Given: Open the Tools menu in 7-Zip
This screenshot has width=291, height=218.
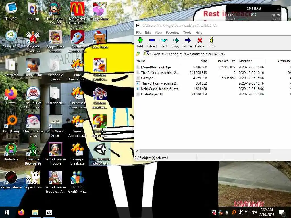Looking at the screenshot, I should coord(187,33).
